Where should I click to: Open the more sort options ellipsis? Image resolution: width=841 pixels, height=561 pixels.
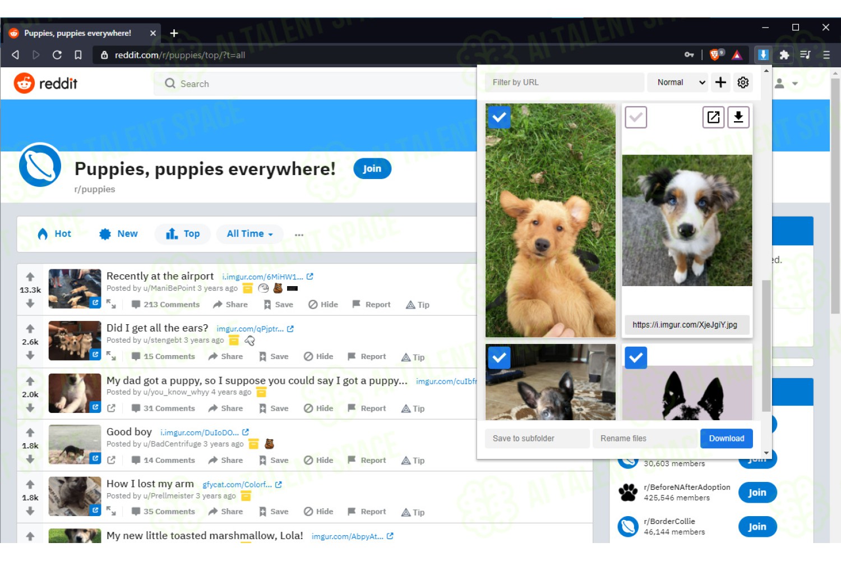pos(299,234)
